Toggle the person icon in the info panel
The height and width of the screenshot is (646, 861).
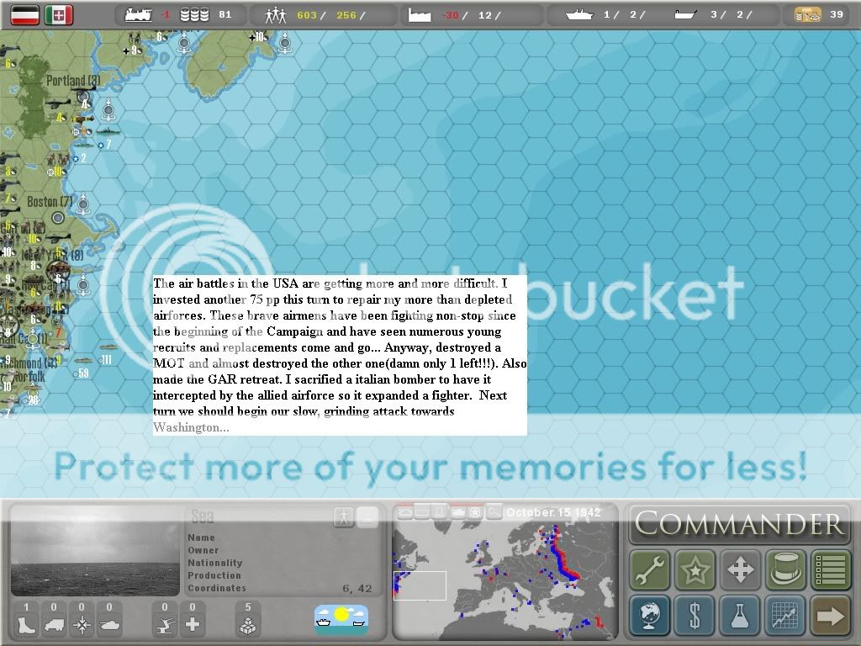tap(344, 517)
